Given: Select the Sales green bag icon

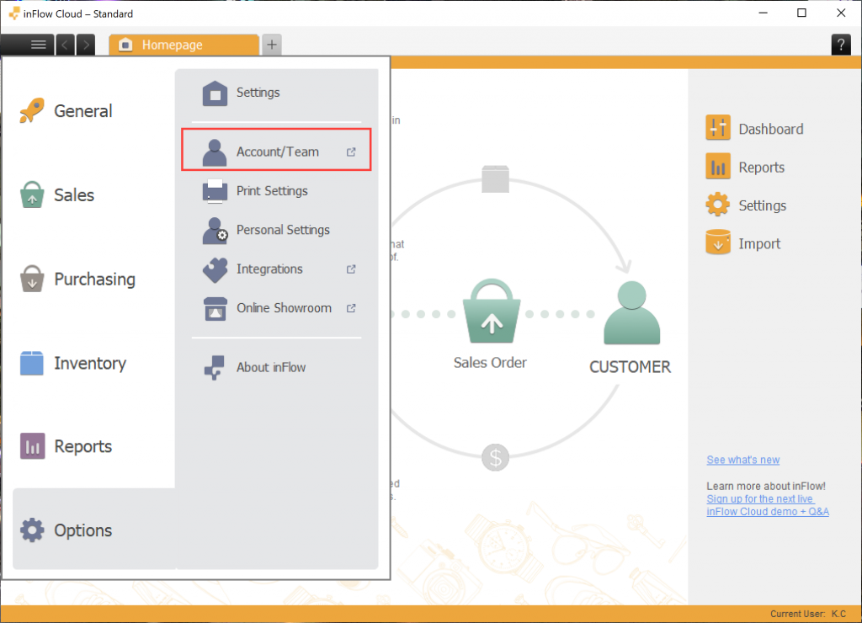Looking at the screenshot, I should click(x=32, y=194).
